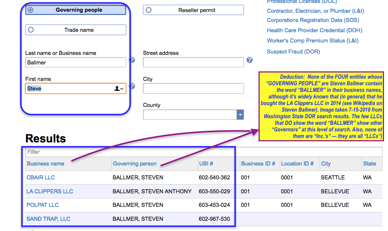Sort results by Business name column

point(45,164)
